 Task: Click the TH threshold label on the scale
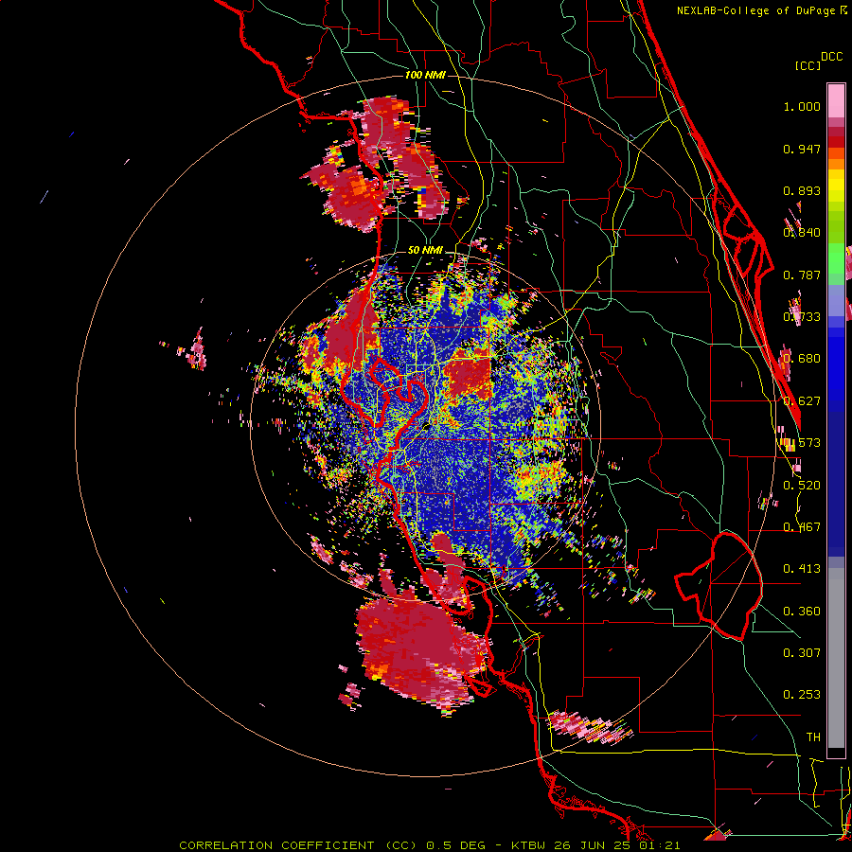pyautogui.click(x=813, y=737)
